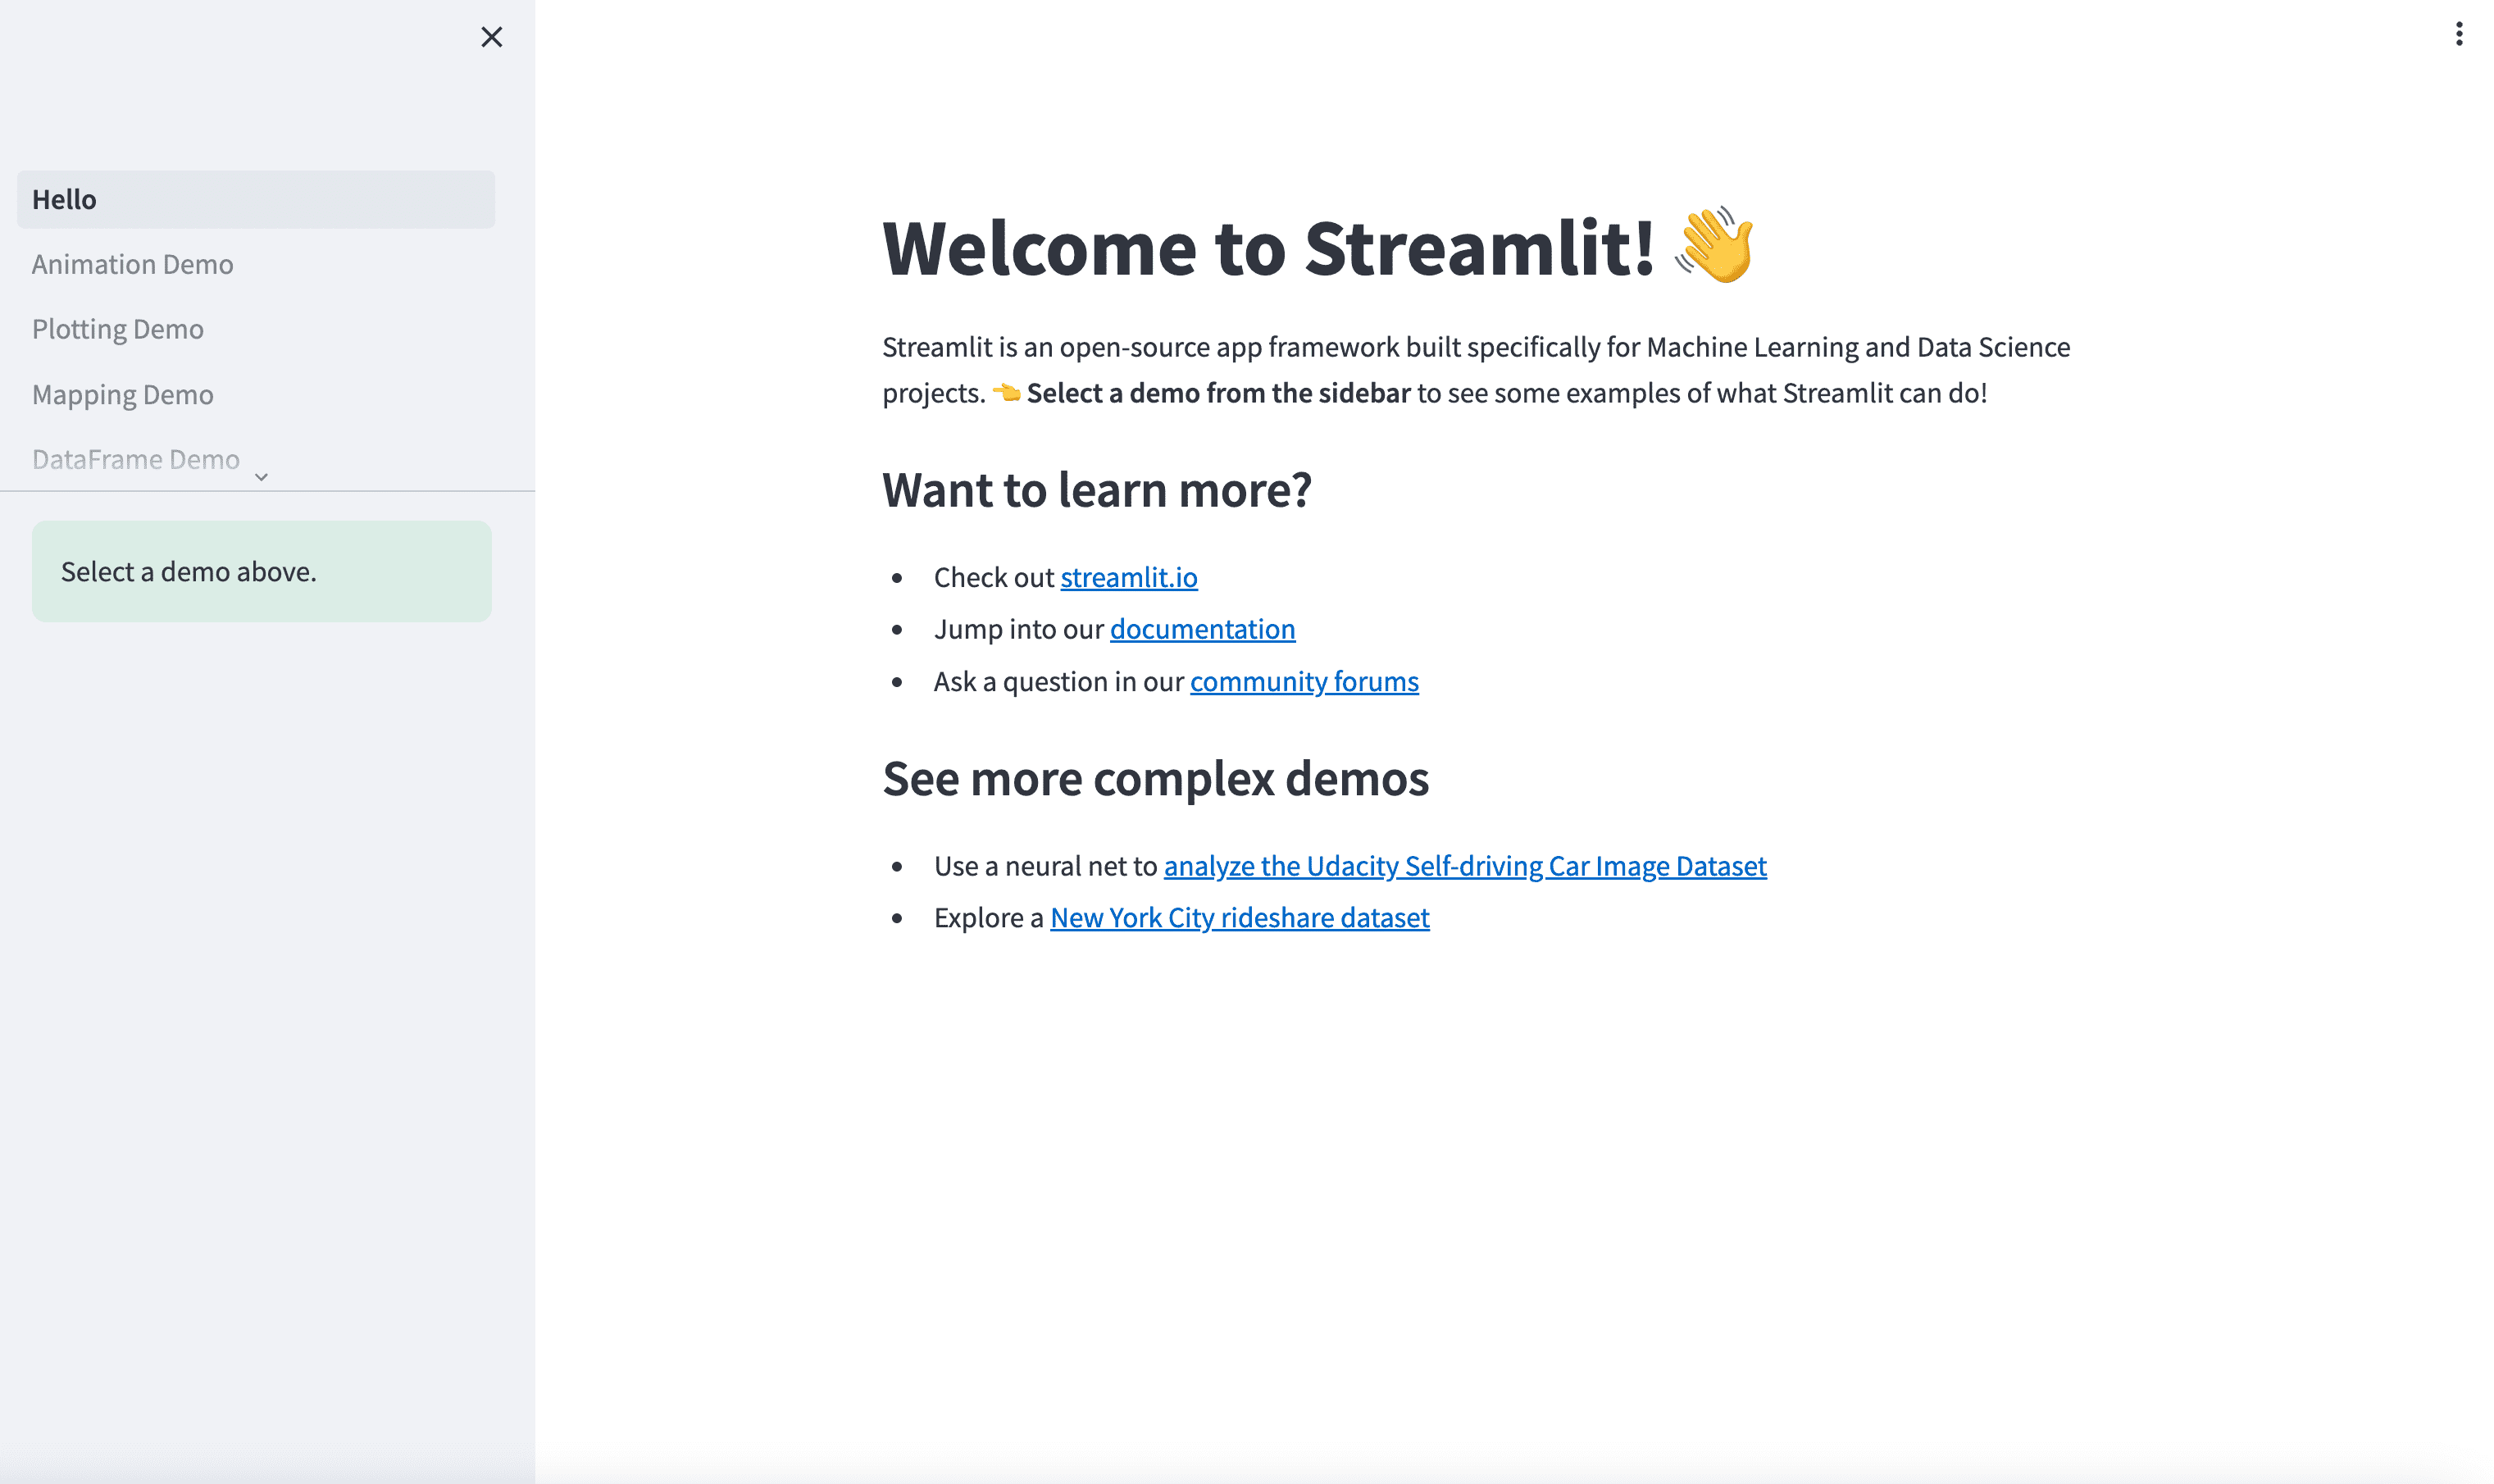Click the 'Select a demo above' box

click(261, 571)
